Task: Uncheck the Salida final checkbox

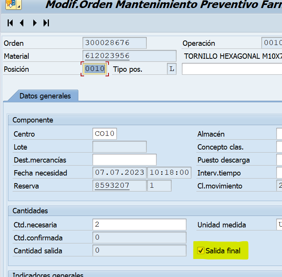Action: point(200,251)
